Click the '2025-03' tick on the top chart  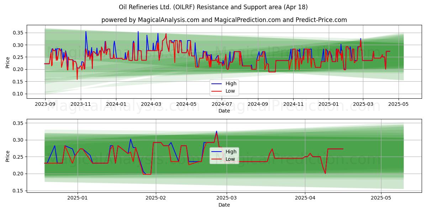(x=363, y=104)
